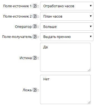Expand the Больше operator dropdown
Viewport: 103px width, 108px height.
point(67,27)
